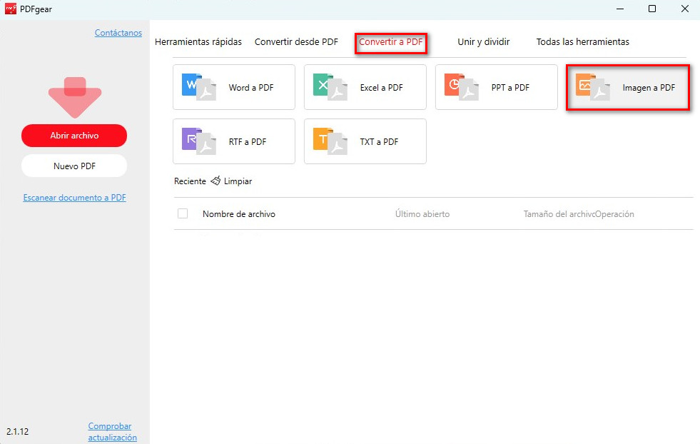Open the Unir y dividir tab
This screenshot has width=700, height=444.
coord(483,41)
